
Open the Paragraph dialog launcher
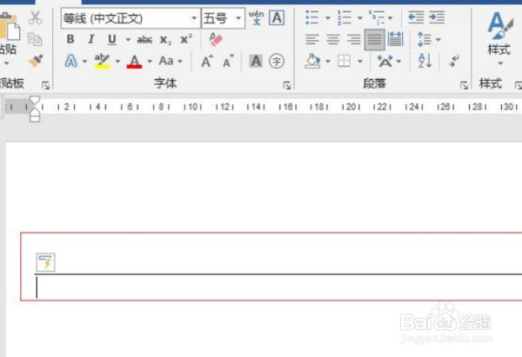[x=464, y=86]
